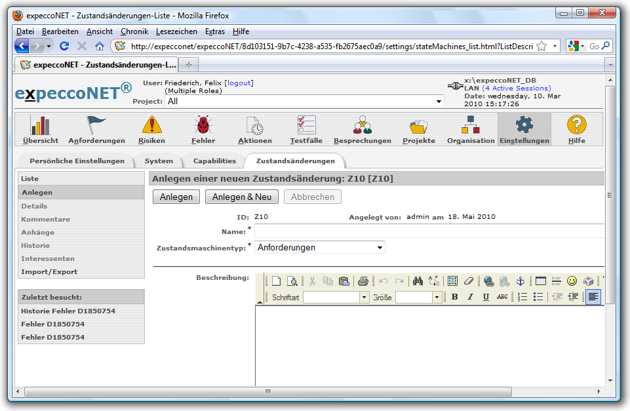Toggle bold formatting in editor
Viewport: 630px width, 411px height.
coord(454,297)
